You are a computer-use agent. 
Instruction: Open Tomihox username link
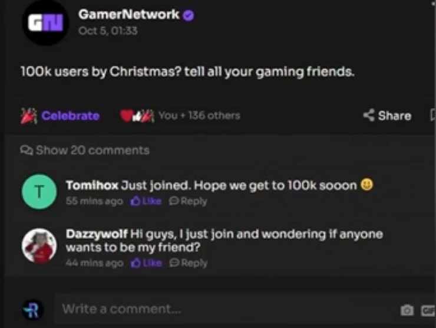[92, 185]
